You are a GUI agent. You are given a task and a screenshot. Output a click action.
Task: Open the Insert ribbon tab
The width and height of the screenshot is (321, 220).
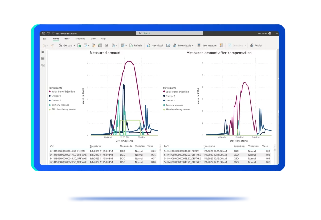67,39
